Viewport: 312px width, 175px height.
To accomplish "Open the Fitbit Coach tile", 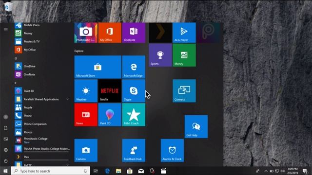I will 134,115.
